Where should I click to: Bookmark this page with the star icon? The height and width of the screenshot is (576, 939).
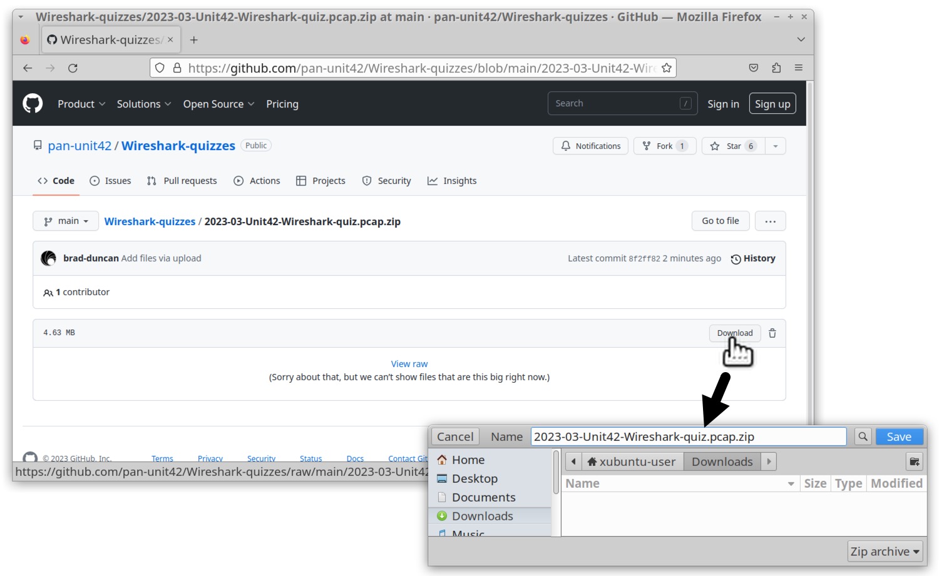coord(667,68)
